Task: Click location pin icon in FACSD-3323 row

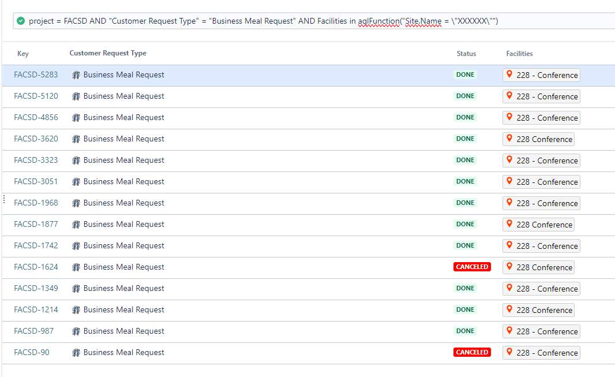Action: pos(509,160)
